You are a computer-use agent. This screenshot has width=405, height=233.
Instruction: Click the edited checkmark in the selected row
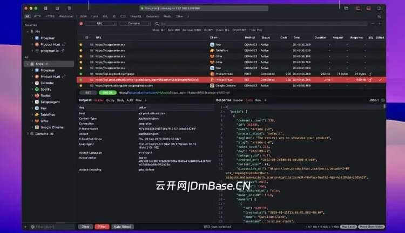380,80
